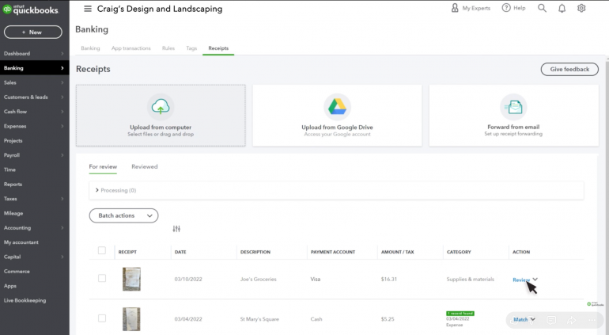Expand Sales sidebar menu
This screenshot has height=335, width=609.
62,82
